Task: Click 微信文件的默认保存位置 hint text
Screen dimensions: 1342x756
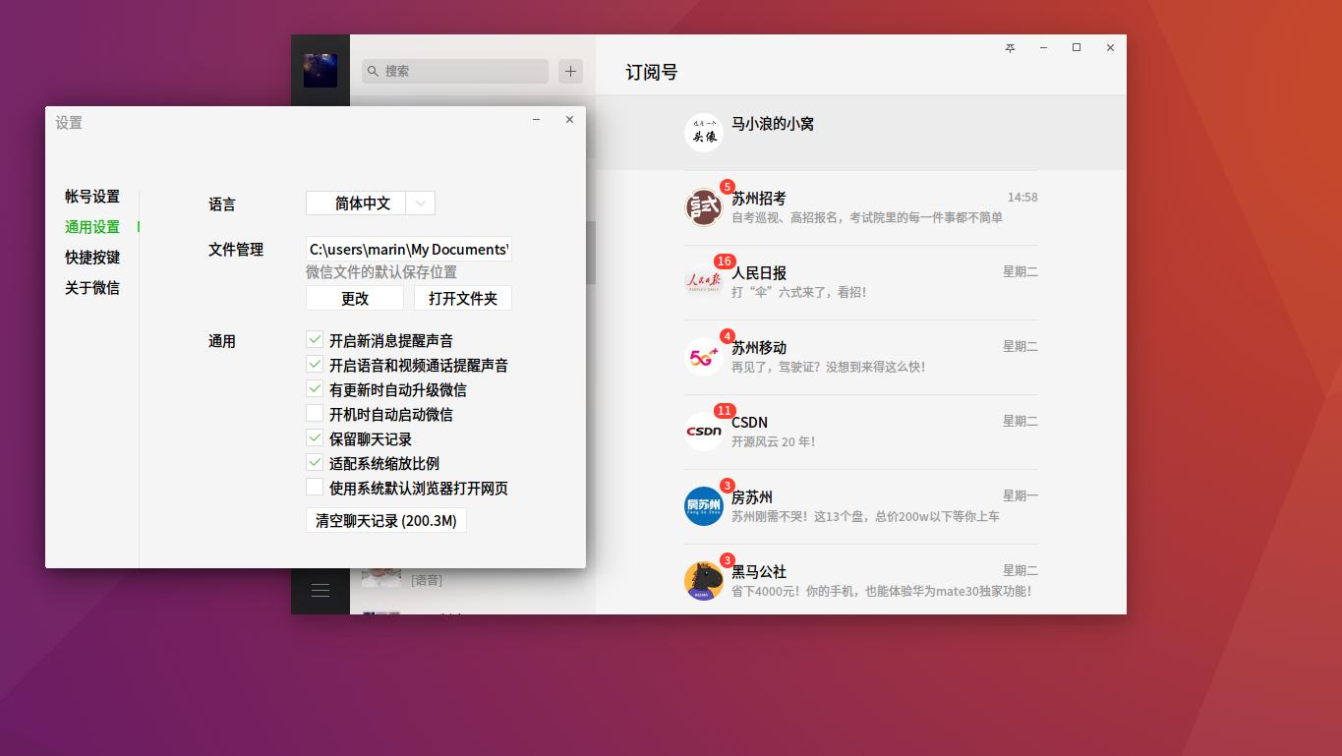Action: point(381,272)
